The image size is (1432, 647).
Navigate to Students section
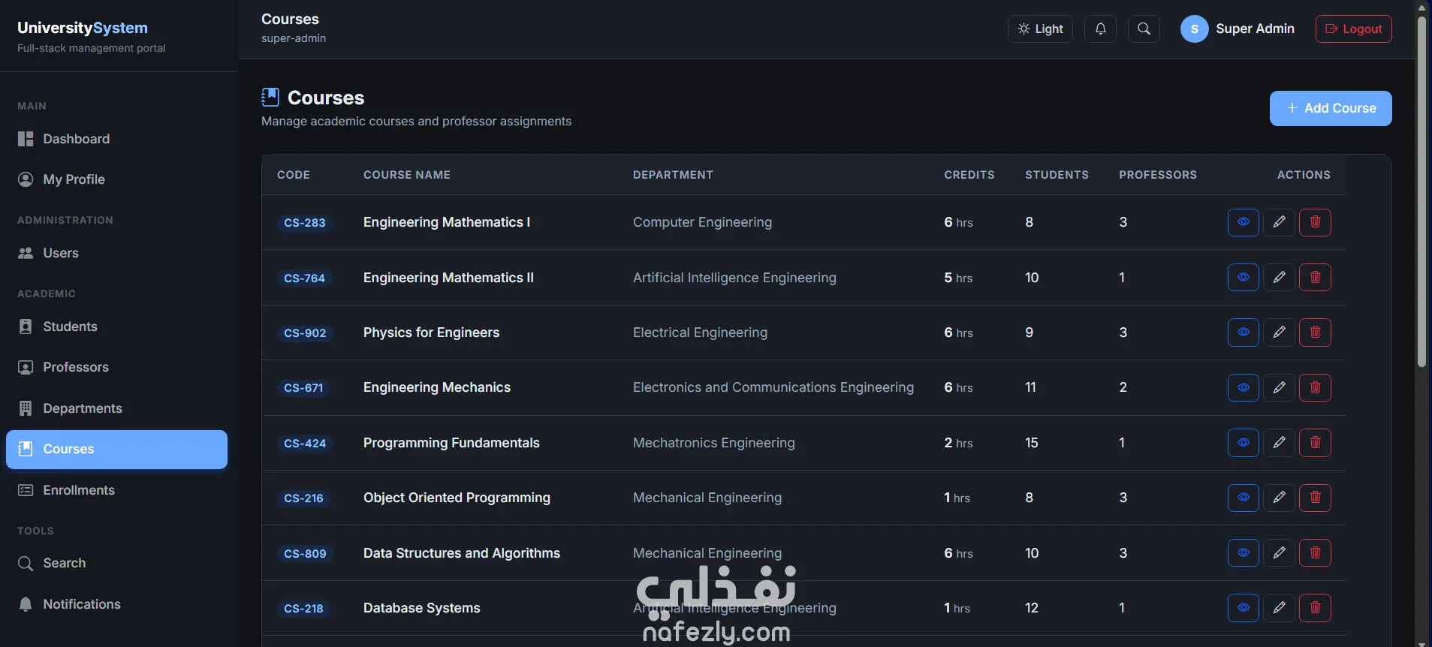(x=116, y=327)
